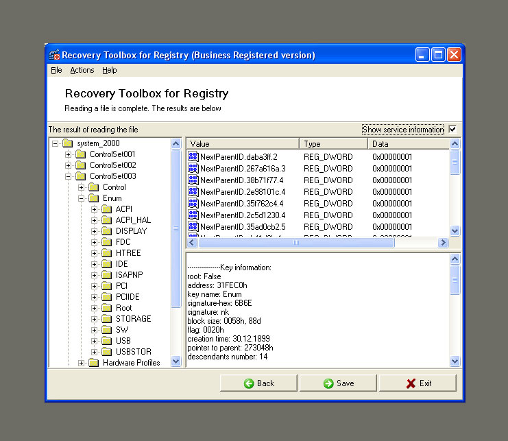Click the Root folder icon
The image size is (508, 441).
click(106, 308)
